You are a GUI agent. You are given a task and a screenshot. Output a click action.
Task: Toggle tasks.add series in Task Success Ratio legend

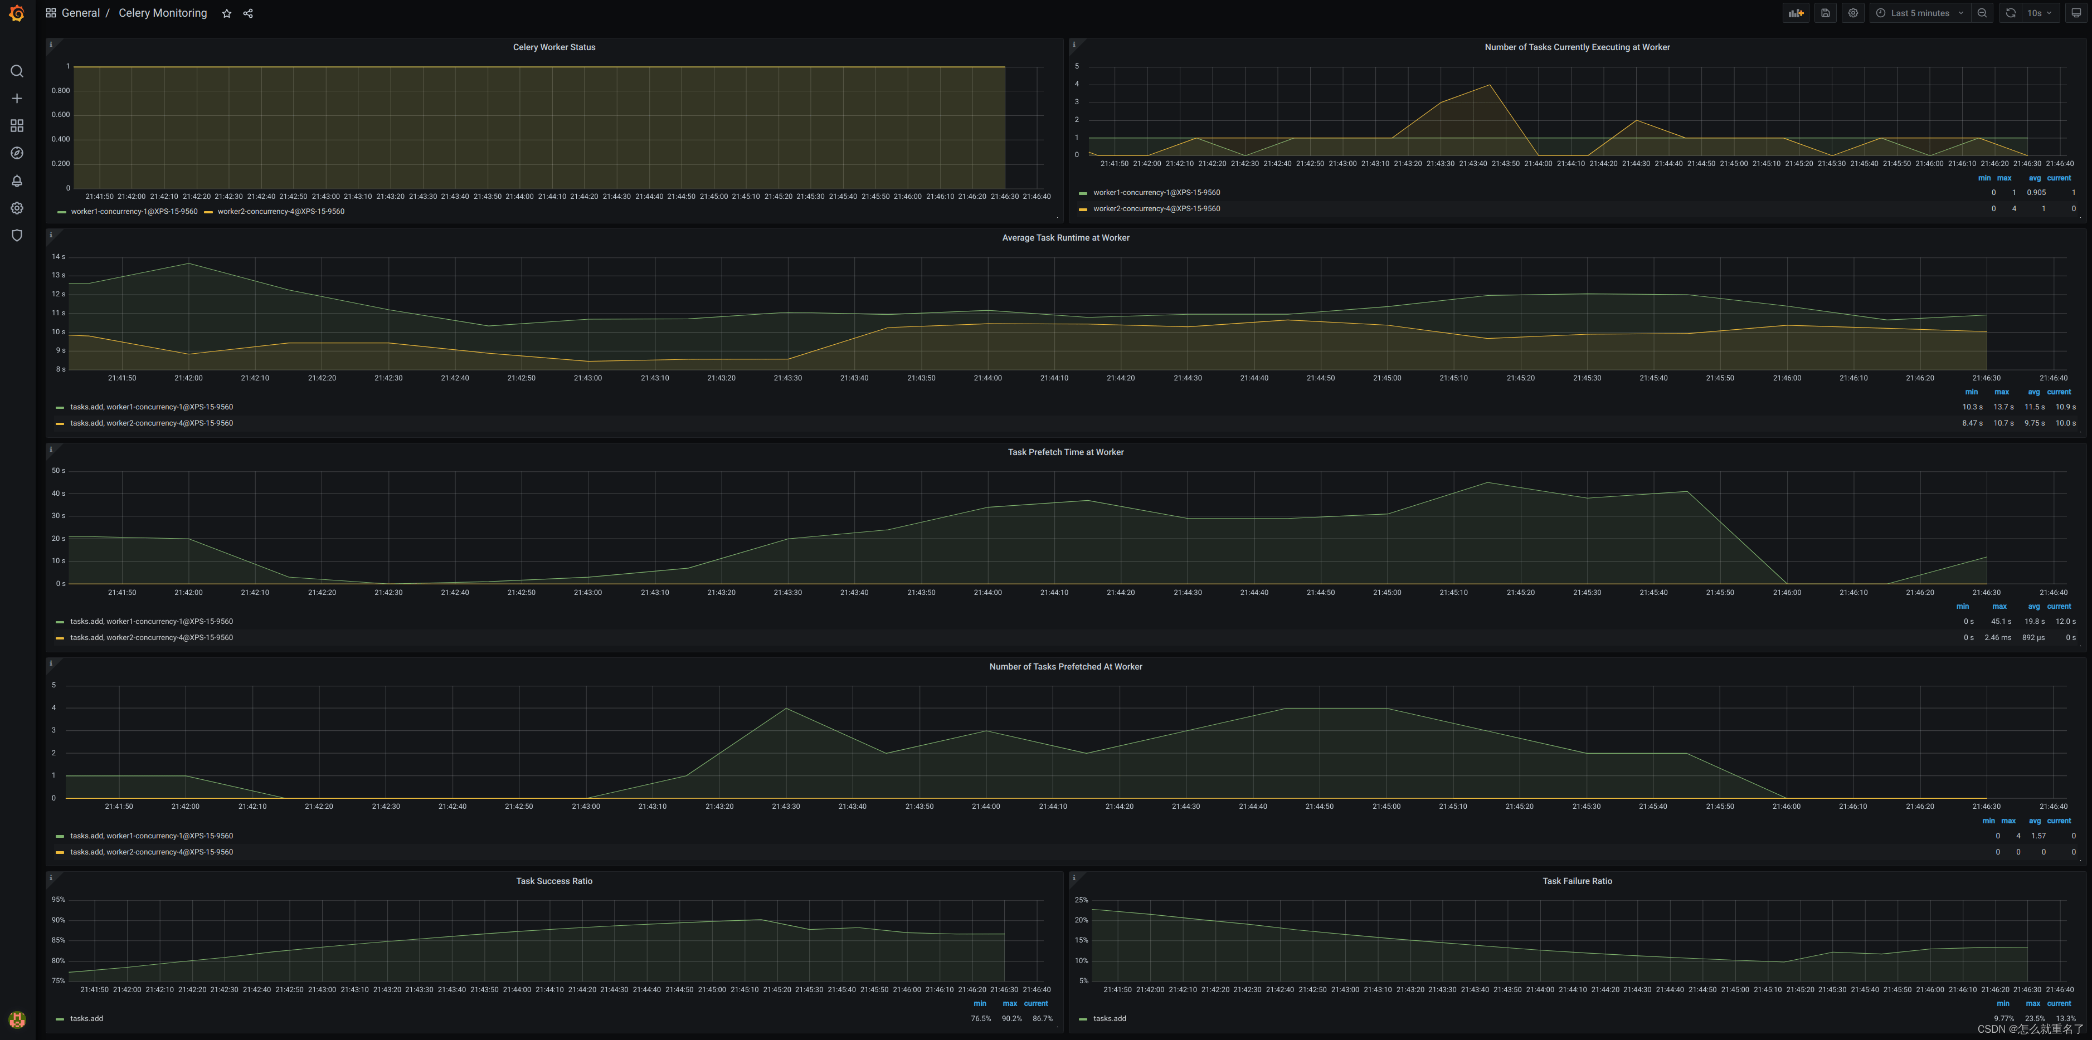point(86,1019)
